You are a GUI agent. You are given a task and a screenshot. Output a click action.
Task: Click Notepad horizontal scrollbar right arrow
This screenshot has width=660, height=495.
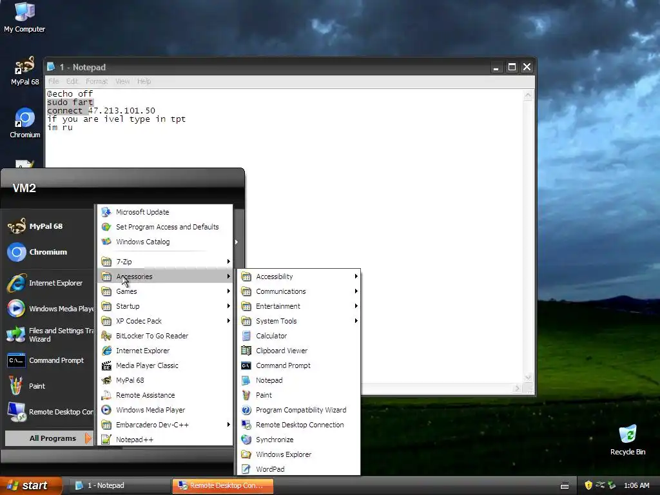coord(518,388)
